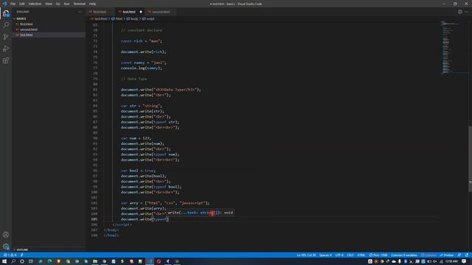Screen dimensions: 472x265
Task: Open the Terminal menu
Action: pyautogui.click(x=80, y=4)
